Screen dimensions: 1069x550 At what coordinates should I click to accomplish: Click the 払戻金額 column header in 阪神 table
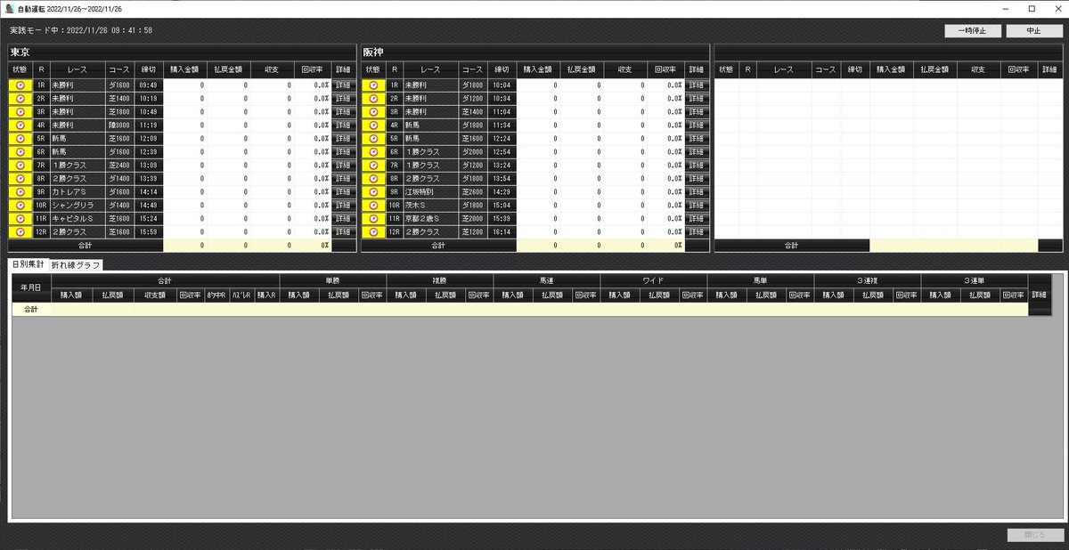(x=582, y=69)
